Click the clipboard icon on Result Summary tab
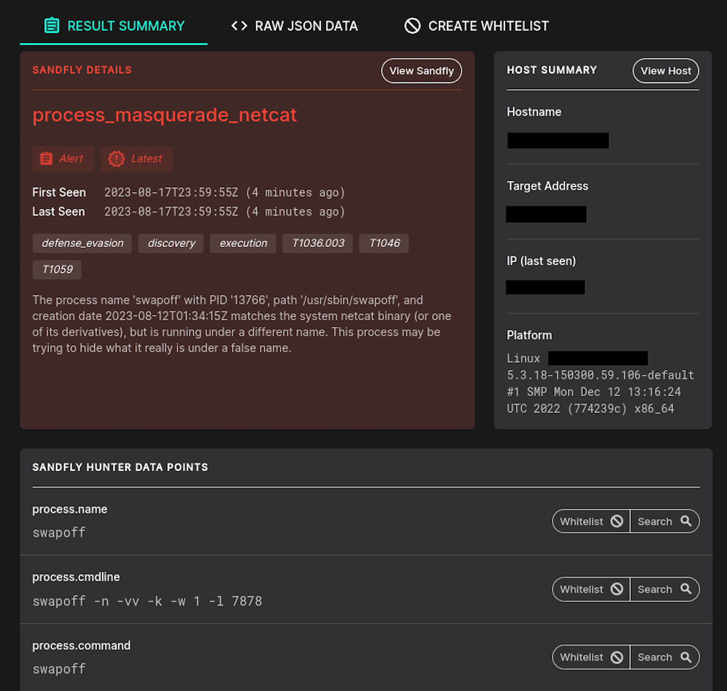The image size is (727, 691). pos(51,26)
